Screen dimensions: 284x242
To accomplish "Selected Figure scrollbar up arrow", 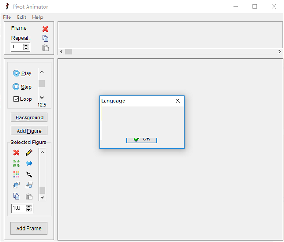I will click(x=42, y=152).
